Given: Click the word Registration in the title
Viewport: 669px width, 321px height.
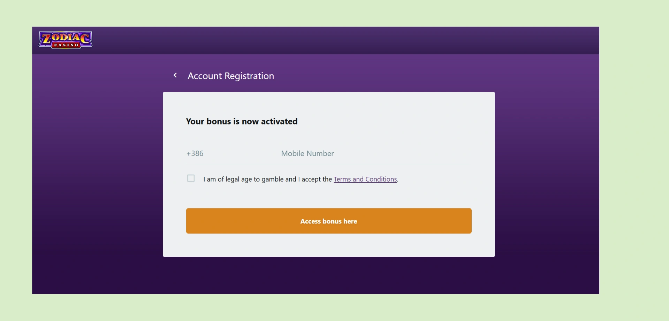Looking at the screenshot, I should pos(249,76).
